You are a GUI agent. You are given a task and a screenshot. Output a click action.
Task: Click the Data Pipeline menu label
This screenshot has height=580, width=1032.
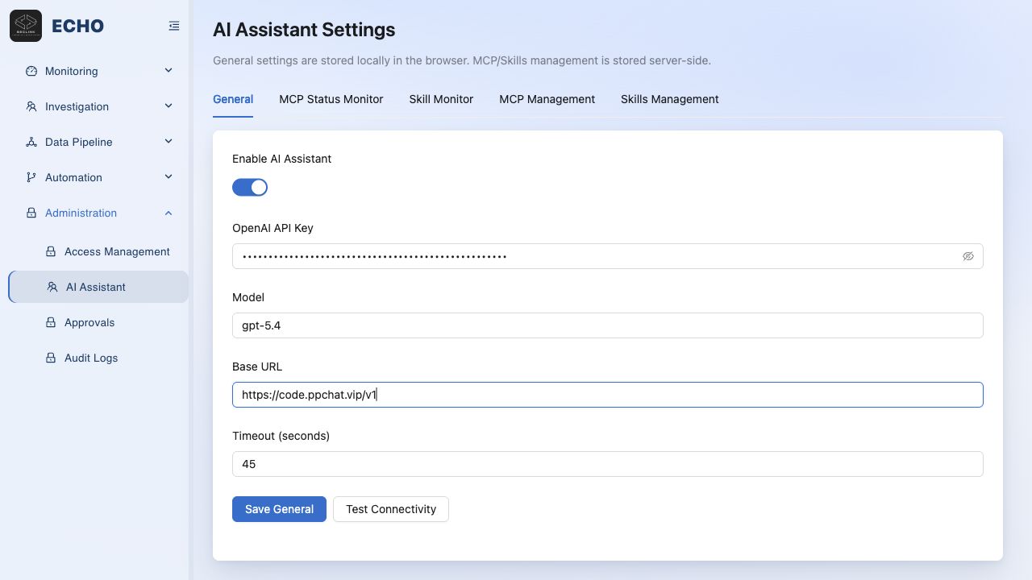click(x=79, y=142)
